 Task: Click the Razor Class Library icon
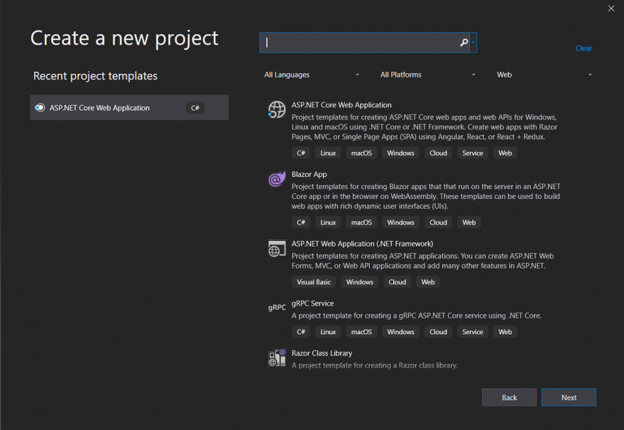277,357
